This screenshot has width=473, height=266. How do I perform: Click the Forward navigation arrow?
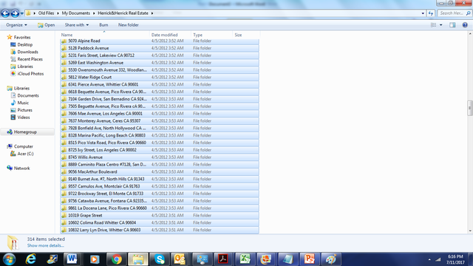(x=15, y=13)
